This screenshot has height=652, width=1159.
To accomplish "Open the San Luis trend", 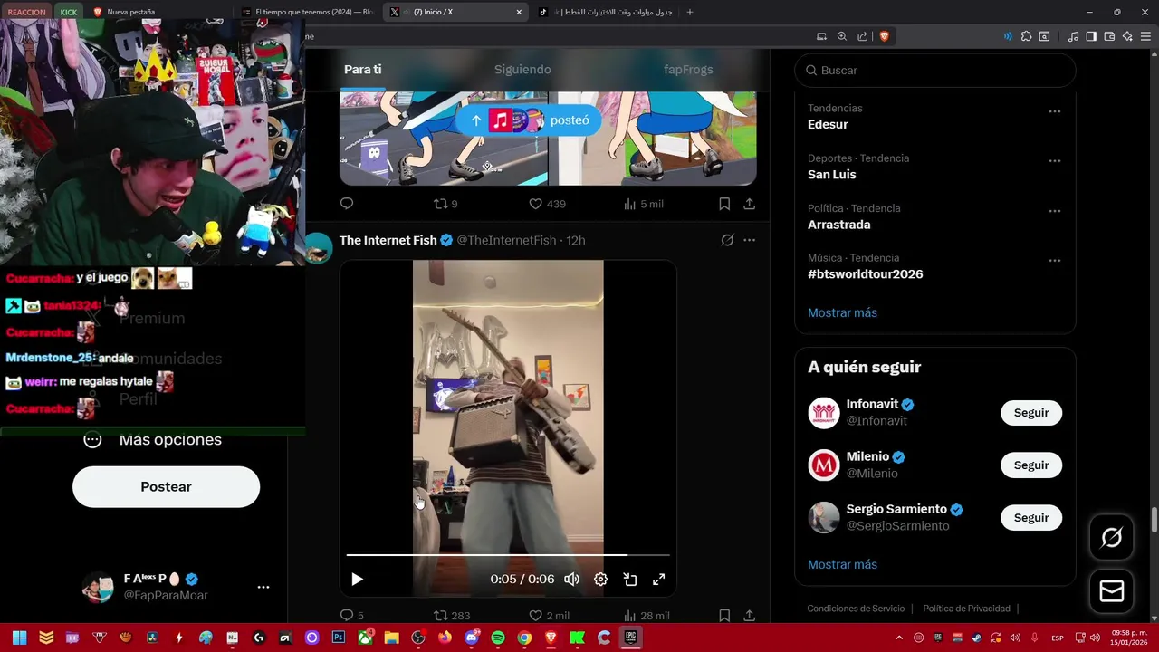I will 832,175.
